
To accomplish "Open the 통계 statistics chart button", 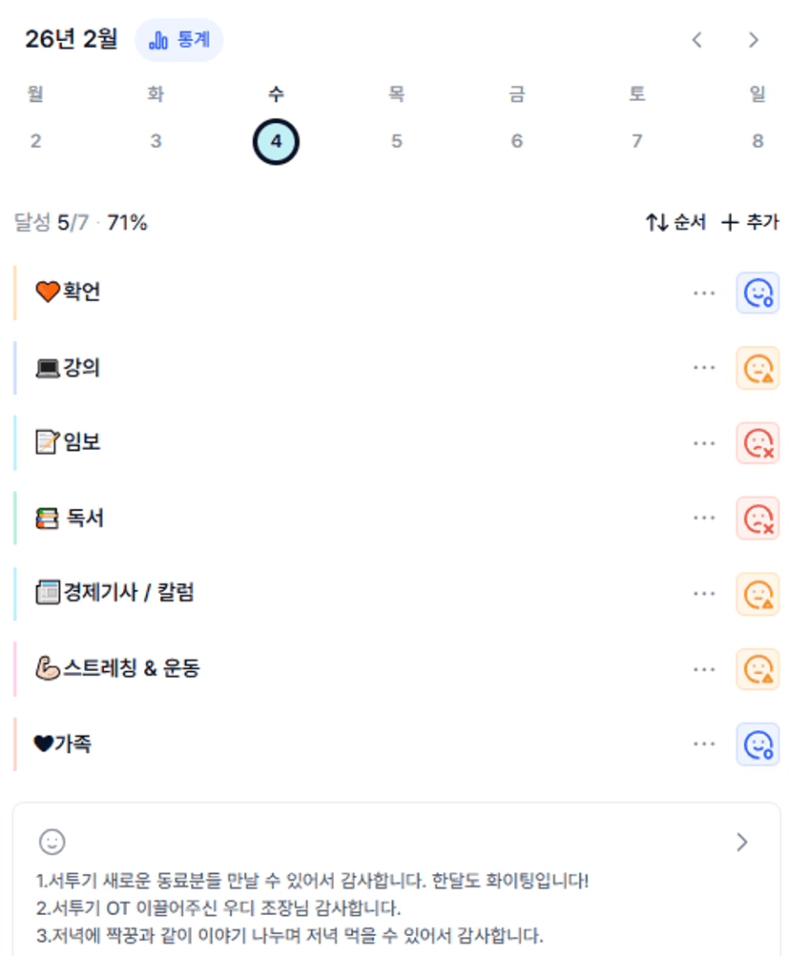I will point(179,40).
